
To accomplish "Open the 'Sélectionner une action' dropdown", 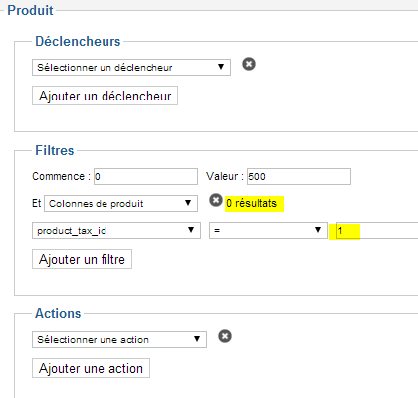I will [119, 339].
